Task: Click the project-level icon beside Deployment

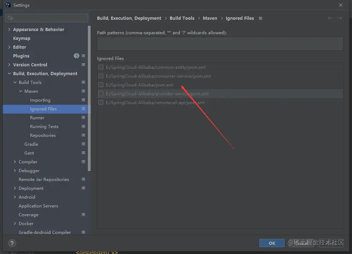Action: pos(83,188)
